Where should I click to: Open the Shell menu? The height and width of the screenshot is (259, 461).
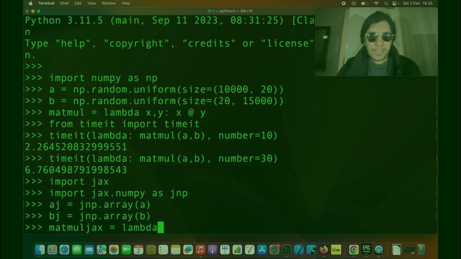64,3
